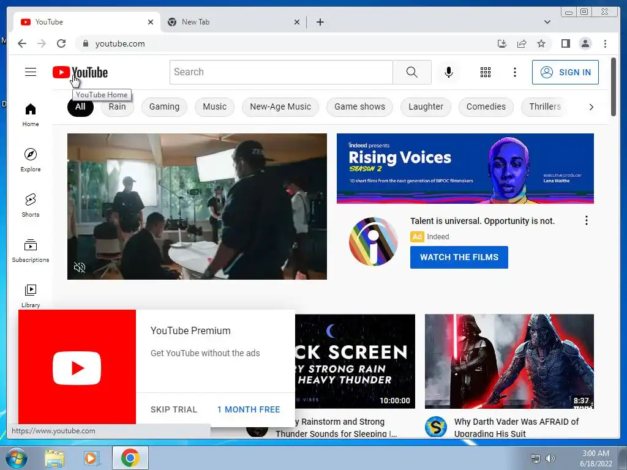Select the New-Age Music chip
This screenshot has width=627, height=470.
click(280, 106)
